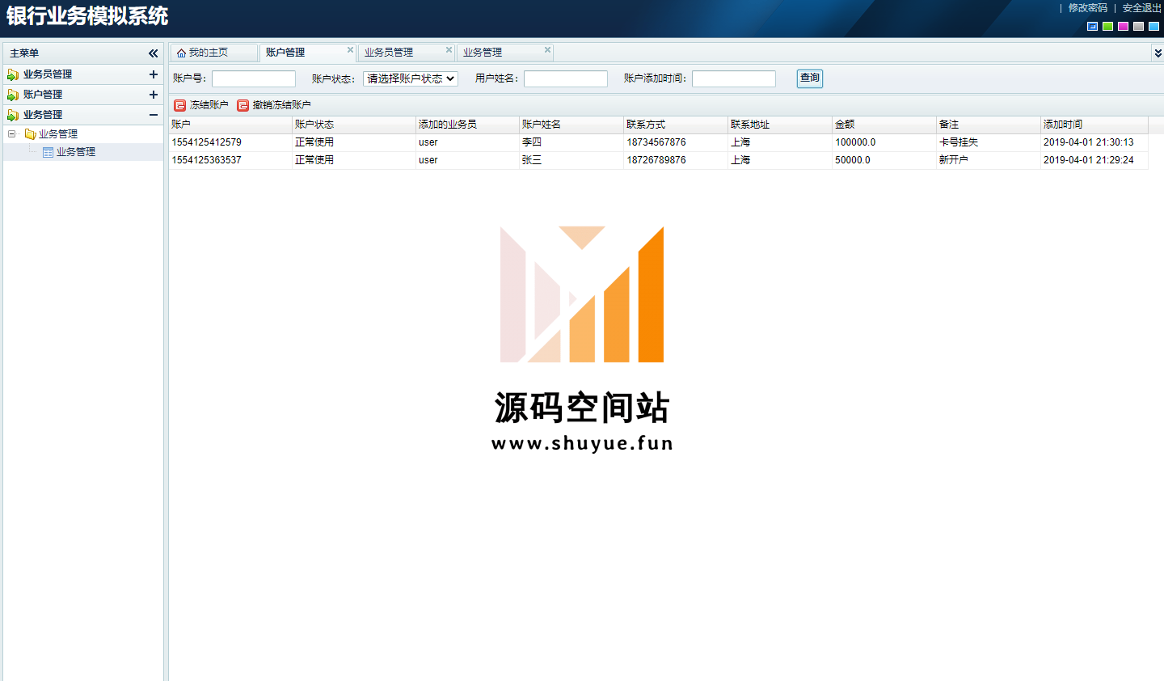Click the 修改密码 link
This screenshot has height=681, width=1164.
[x=1088, y=8]
